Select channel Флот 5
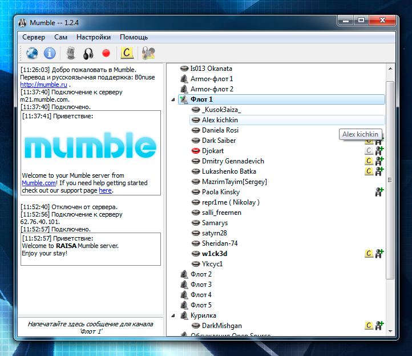The image size is (412, 356). click(201, 305)
